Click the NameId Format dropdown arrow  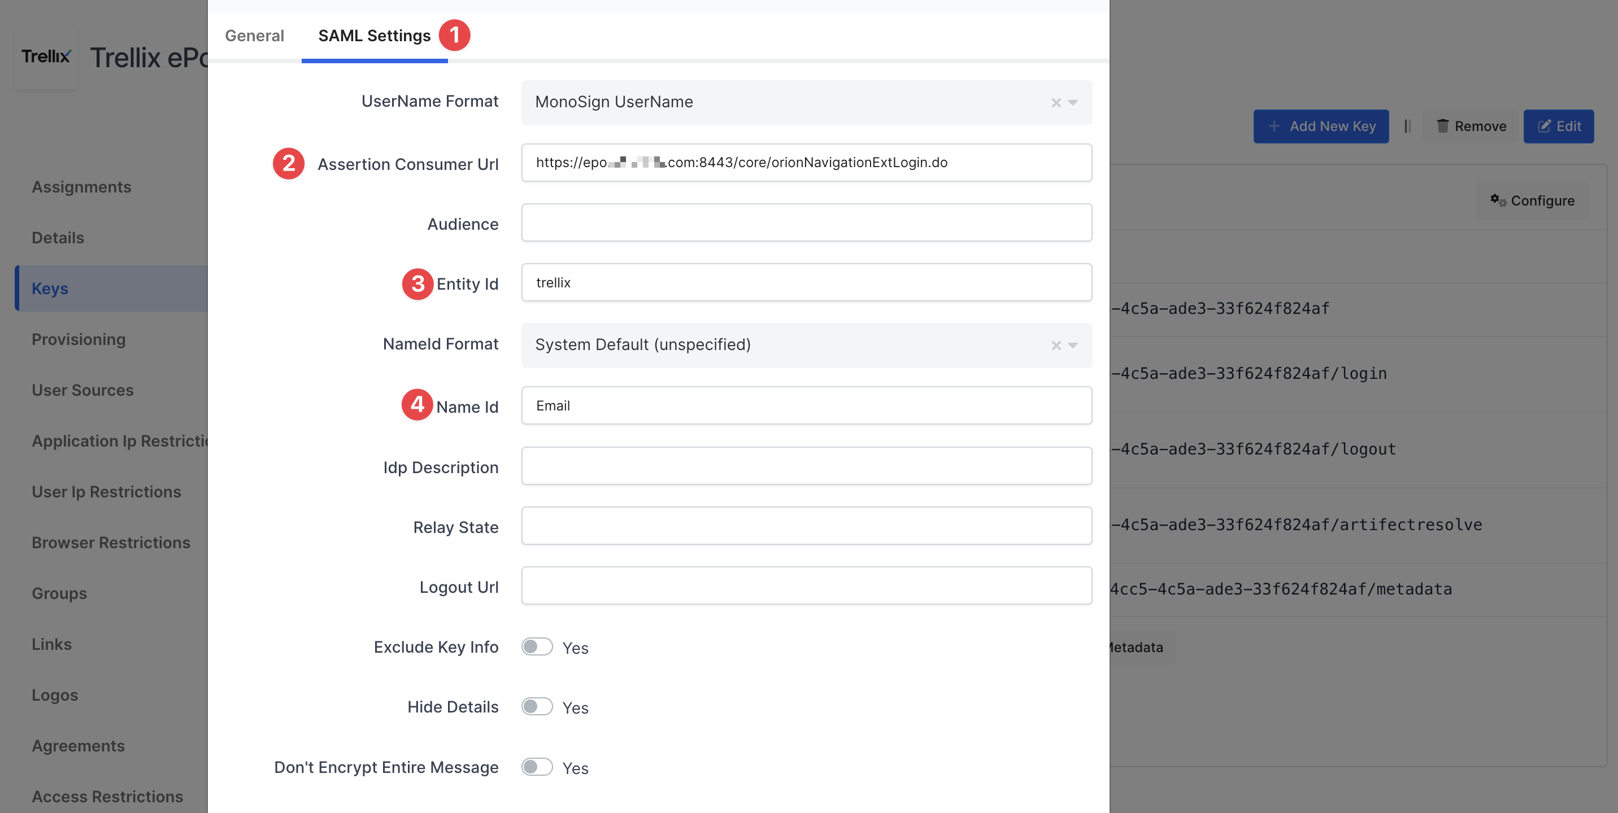point(1073,346)
